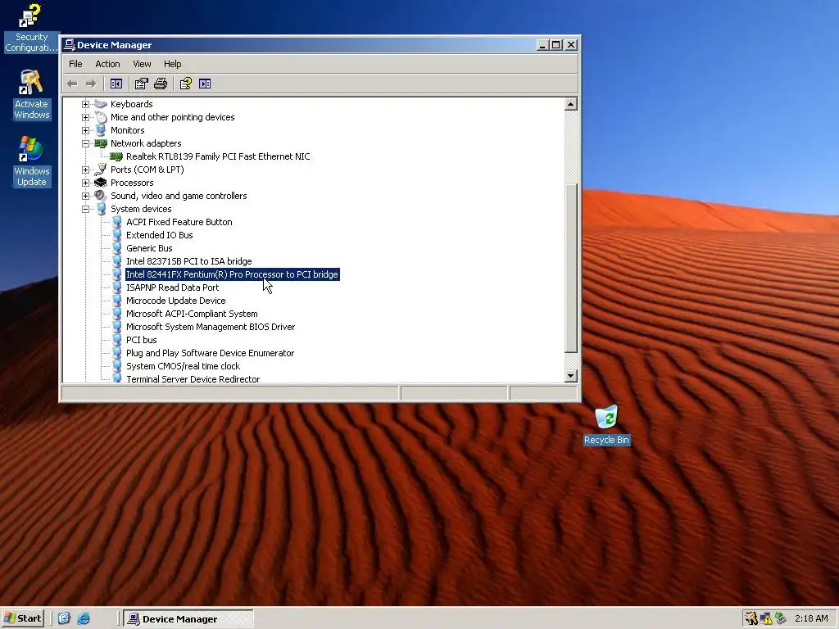The image size is (839, 629).
Task: Click the scroll up arrow in device list
Action: pyautogui.click(x=571, y=104)
